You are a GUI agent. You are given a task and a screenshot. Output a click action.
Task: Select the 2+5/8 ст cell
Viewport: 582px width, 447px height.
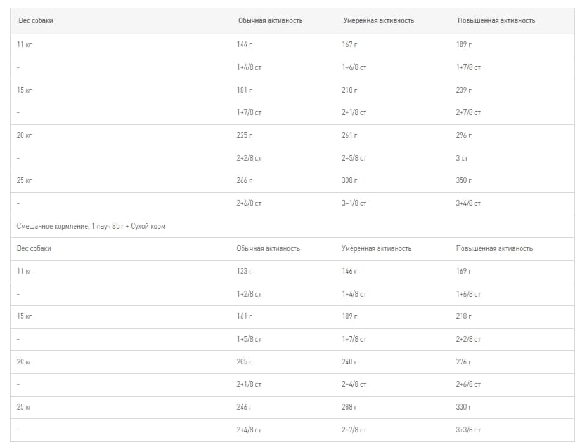pos(354,158)
